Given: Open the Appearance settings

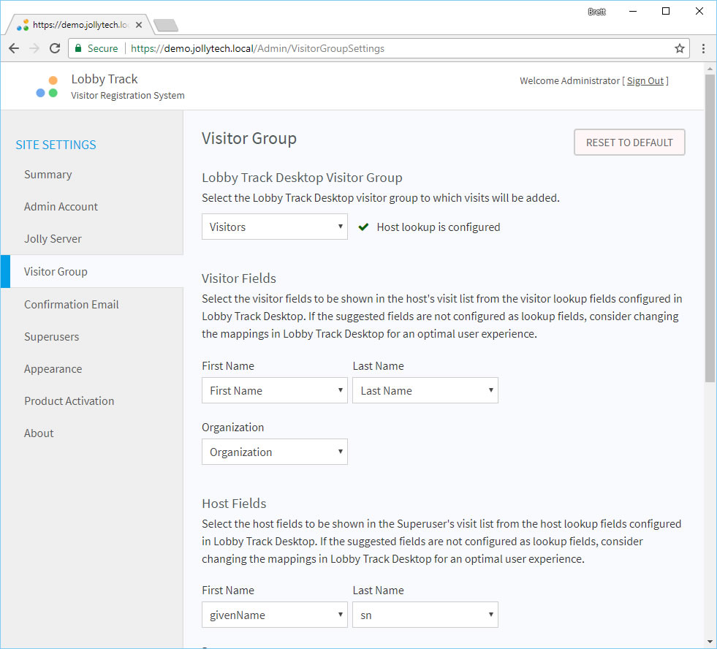Looking at the screenshot, I should [x=53, y=369].
